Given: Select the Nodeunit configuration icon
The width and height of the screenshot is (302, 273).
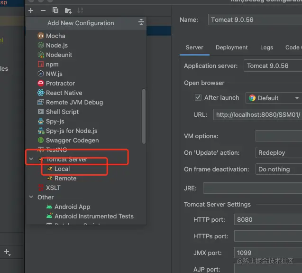Looking at the screenshot, I should [41, 55].
